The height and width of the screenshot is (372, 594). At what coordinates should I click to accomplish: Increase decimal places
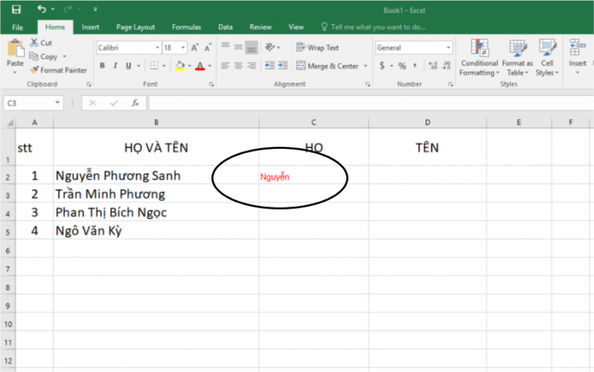click(433, 65)
